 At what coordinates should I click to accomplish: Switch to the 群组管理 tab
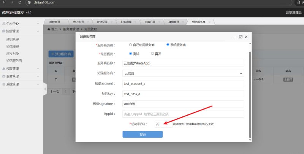pyautogui.click(x=174, y=22)
